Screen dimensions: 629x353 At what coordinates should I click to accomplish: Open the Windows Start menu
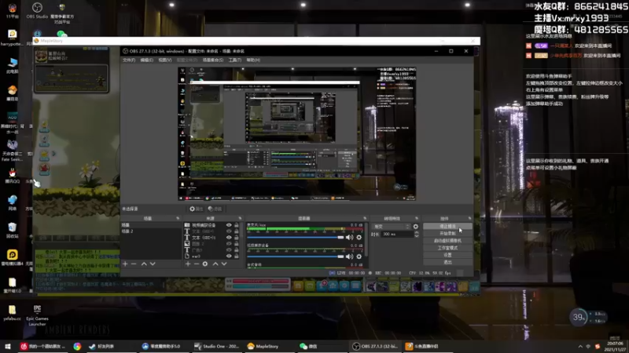8,346
